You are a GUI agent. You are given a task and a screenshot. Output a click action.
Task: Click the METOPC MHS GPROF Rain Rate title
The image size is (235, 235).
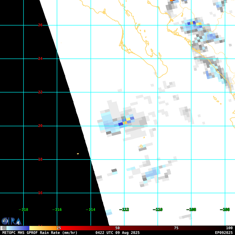pos(40,233)
